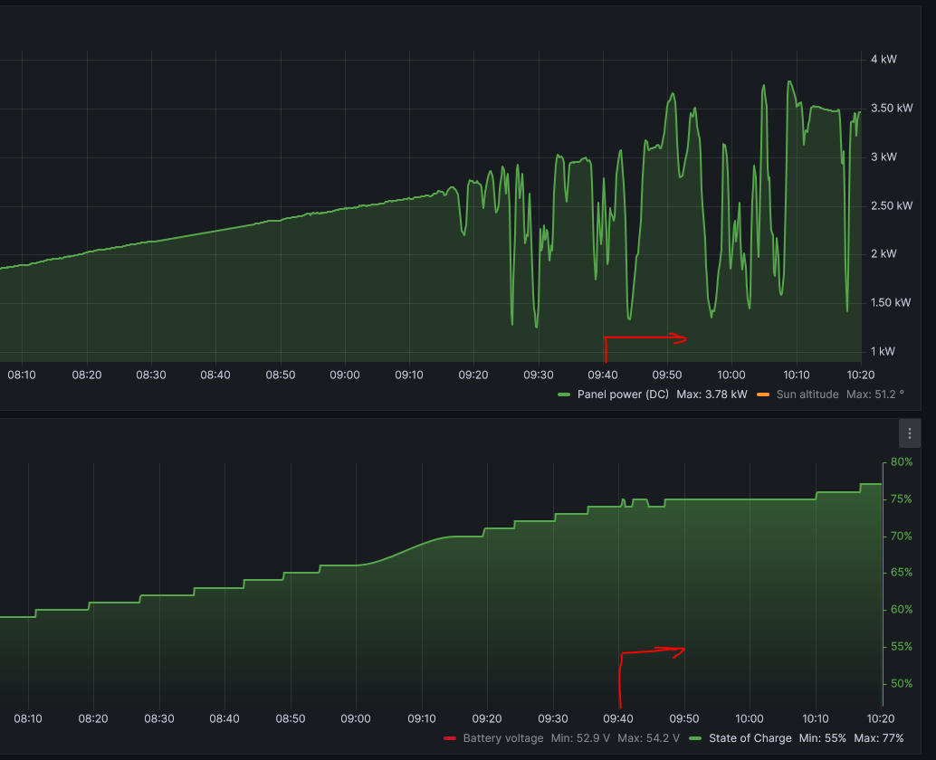The width and height of the screenshot is (936, 760).
Task: Open the red Battery voltage color picker
Action: click(450, 738)
